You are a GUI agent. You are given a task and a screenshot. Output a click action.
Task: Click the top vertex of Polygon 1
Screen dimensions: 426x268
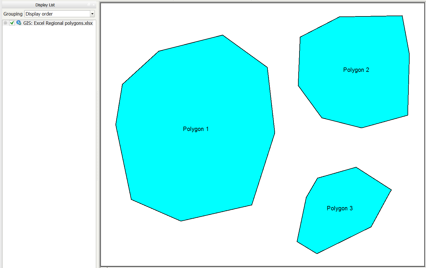coord(223,35)
